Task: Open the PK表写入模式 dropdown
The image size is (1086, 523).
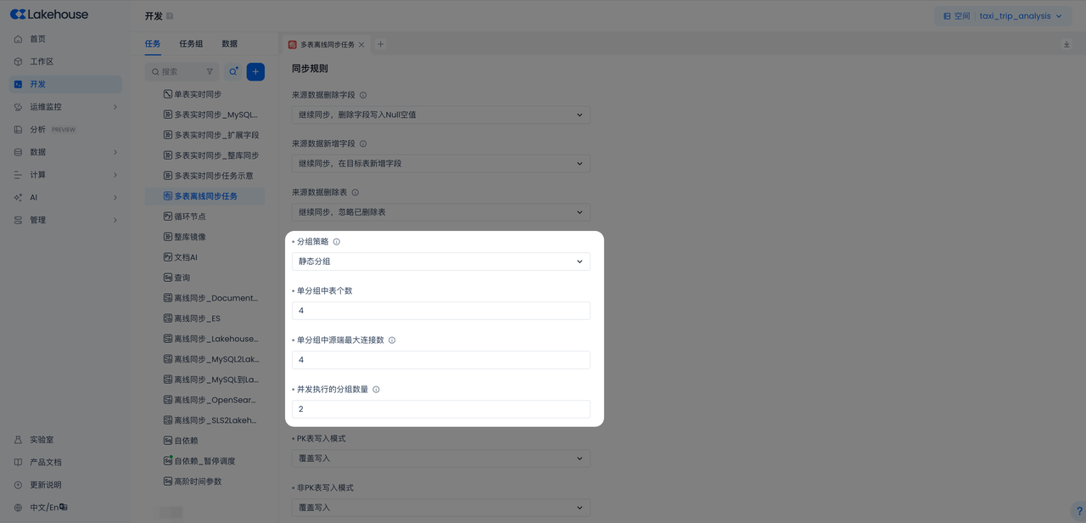Action: (440, 458)
